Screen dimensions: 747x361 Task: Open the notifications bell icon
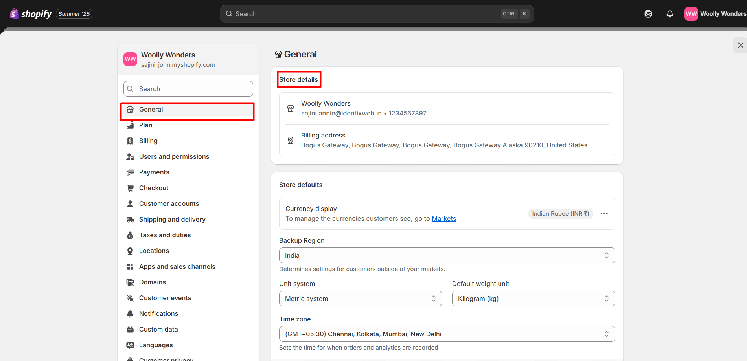pos(670,14)
